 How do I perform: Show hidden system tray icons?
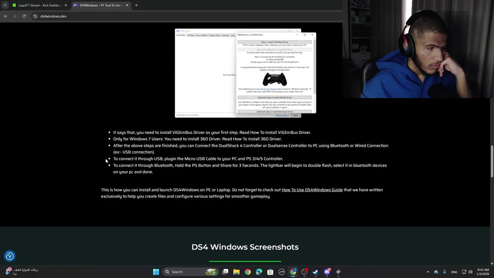(x=428, y=272)
